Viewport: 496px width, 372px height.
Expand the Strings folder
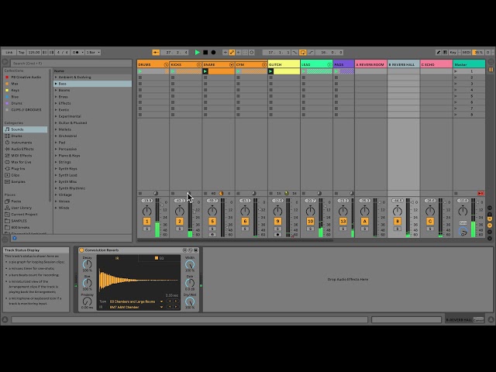(x=56, y=162)
